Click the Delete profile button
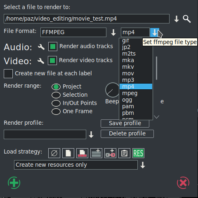Viewport: 198px width, 198px height. point(127,134)
